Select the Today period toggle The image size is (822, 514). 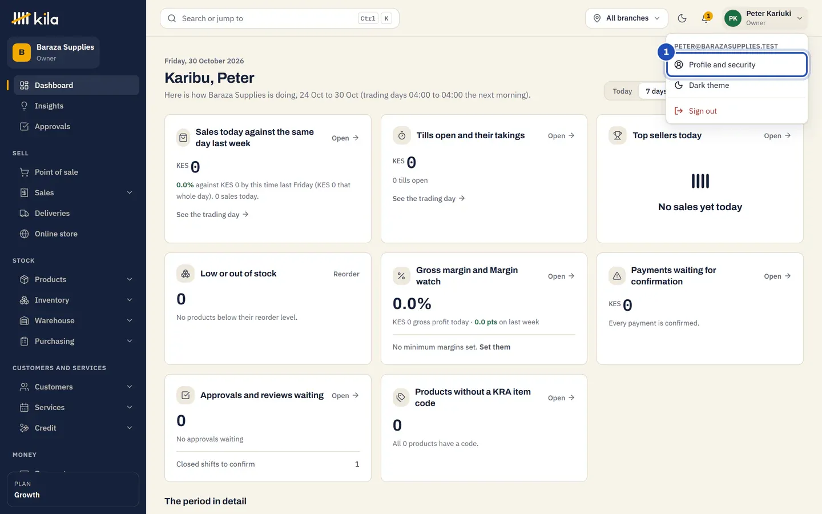[622, 91]
